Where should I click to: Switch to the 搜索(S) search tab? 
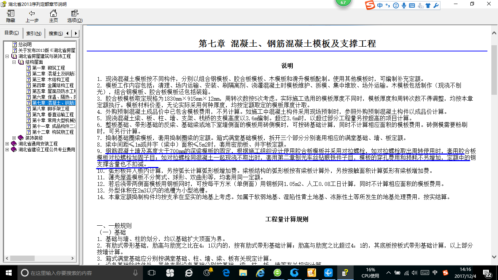click(x=55, y=34)
